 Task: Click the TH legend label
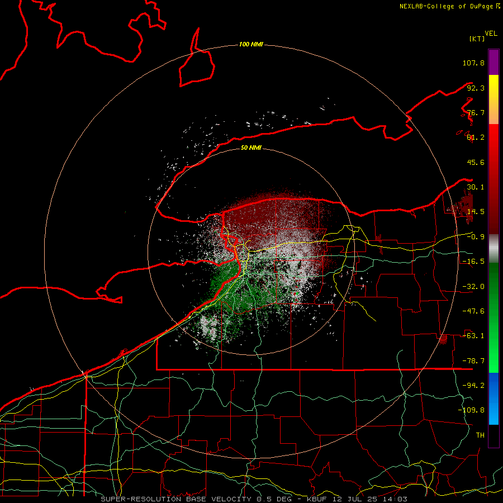pos(480,435)
